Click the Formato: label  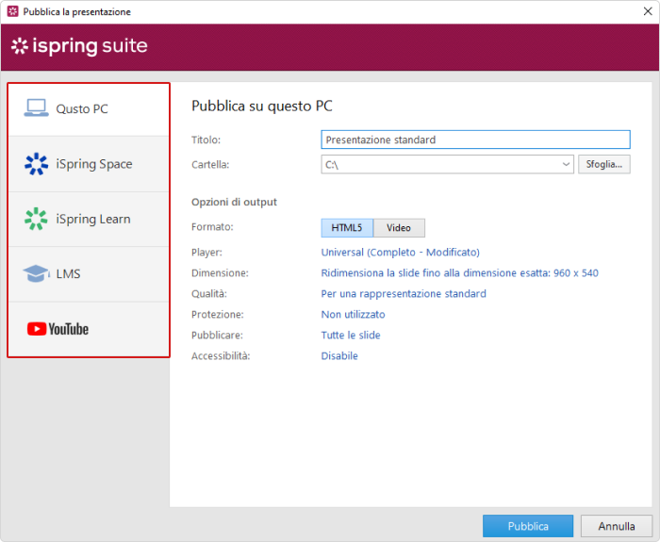212,227
